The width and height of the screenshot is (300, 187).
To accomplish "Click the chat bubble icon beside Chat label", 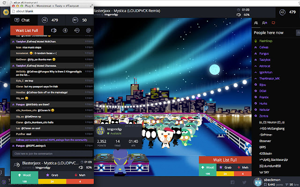I will pos(17,20).
